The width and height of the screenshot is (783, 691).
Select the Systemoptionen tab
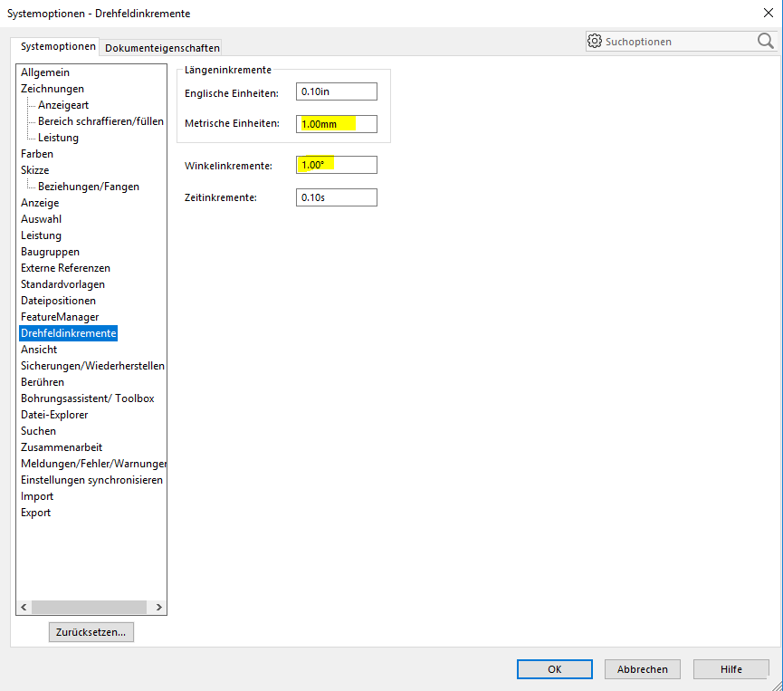[58, 47]
